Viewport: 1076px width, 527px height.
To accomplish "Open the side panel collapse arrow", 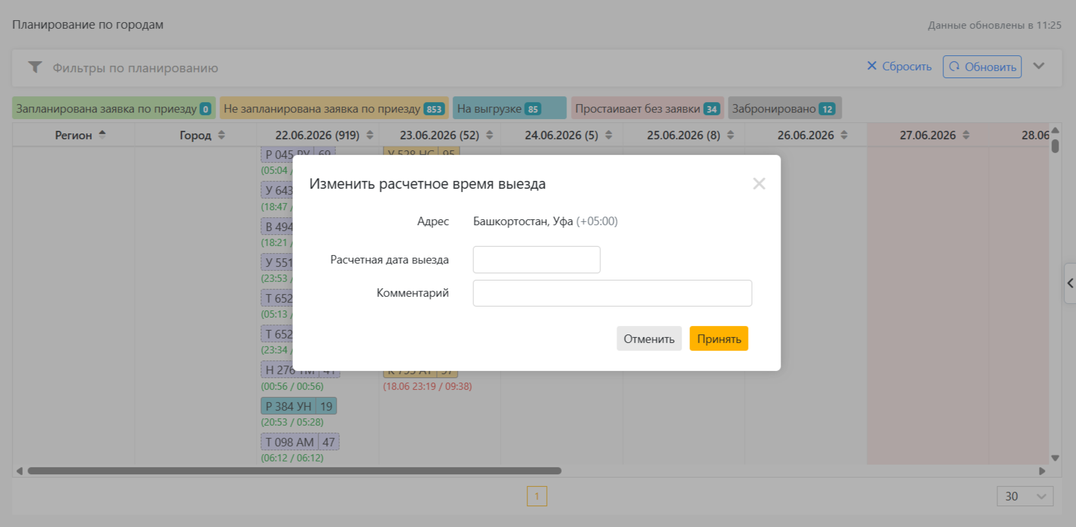I will tap(1070, 283).
